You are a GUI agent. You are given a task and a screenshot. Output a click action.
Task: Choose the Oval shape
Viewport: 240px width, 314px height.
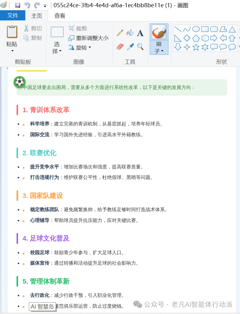[x=196, y=29]
